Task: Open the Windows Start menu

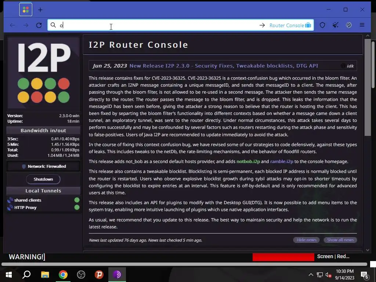Action: (9, 275)
